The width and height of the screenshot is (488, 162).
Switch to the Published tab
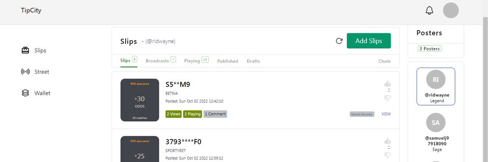tap(227, 61)
